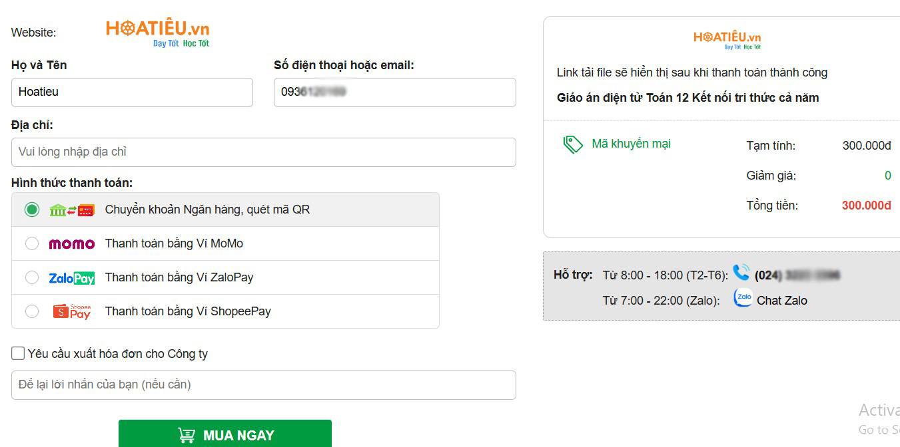Select the bank transfer payment radio button
The width and height of the screenshot is (900, 447).
pyautogui.click(x=31, y=210)
